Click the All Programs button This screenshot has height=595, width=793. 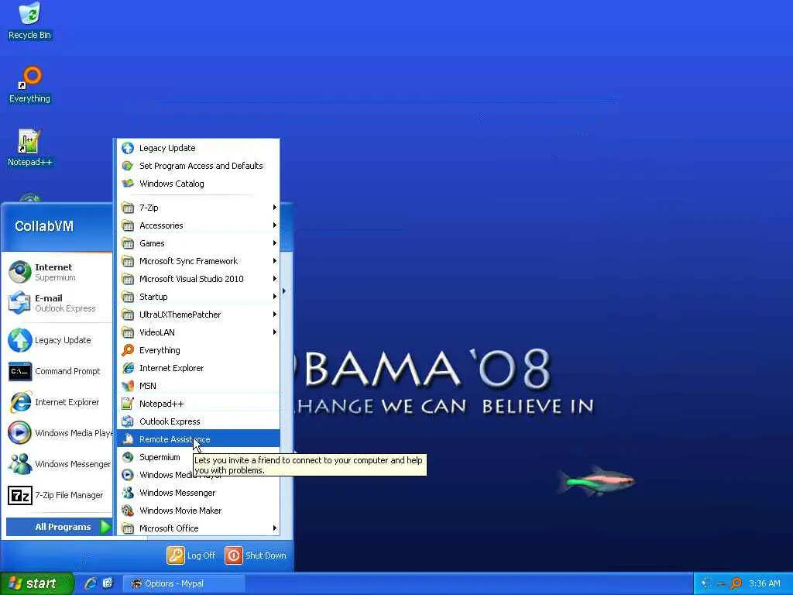59,527
